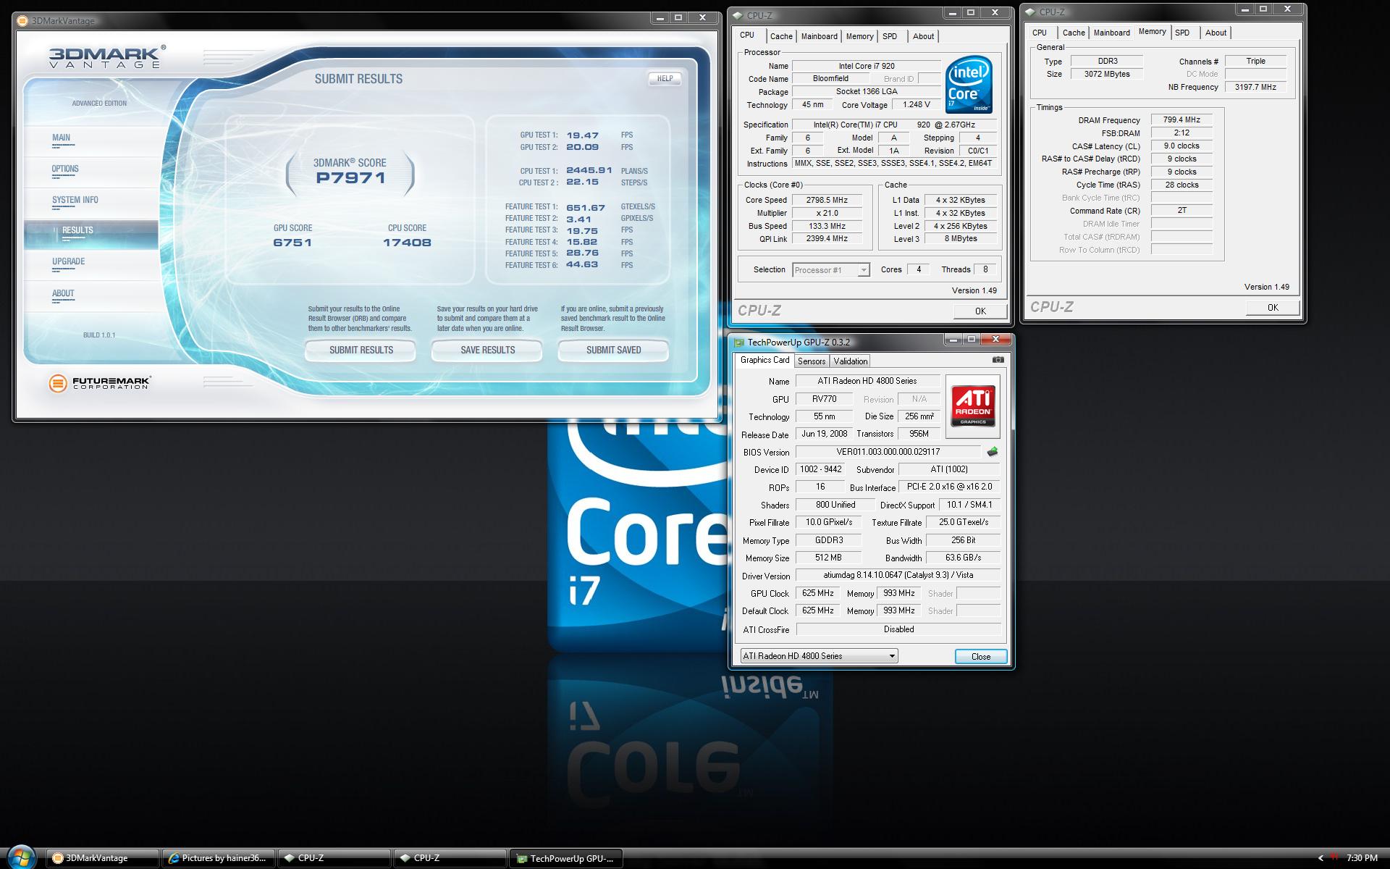Image resolution: width=1390 pixels, height=869 pixels.
Task: Click the Core Speed value 2798.5 MHz
Action: (x=827, y=200)
